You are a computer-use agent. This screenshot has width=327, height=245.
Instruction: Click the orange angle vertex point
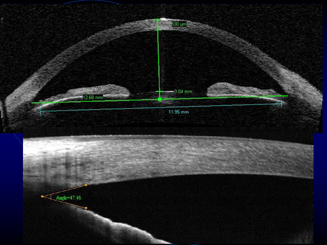[x=42, y=197]
